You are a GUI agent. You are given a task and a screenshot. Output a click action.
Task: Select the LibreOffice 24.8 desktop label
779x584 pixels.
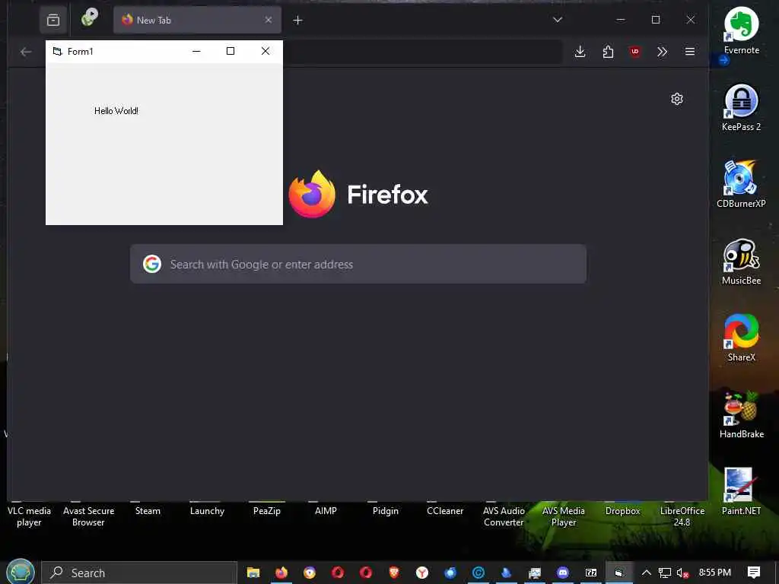point(682,516)
